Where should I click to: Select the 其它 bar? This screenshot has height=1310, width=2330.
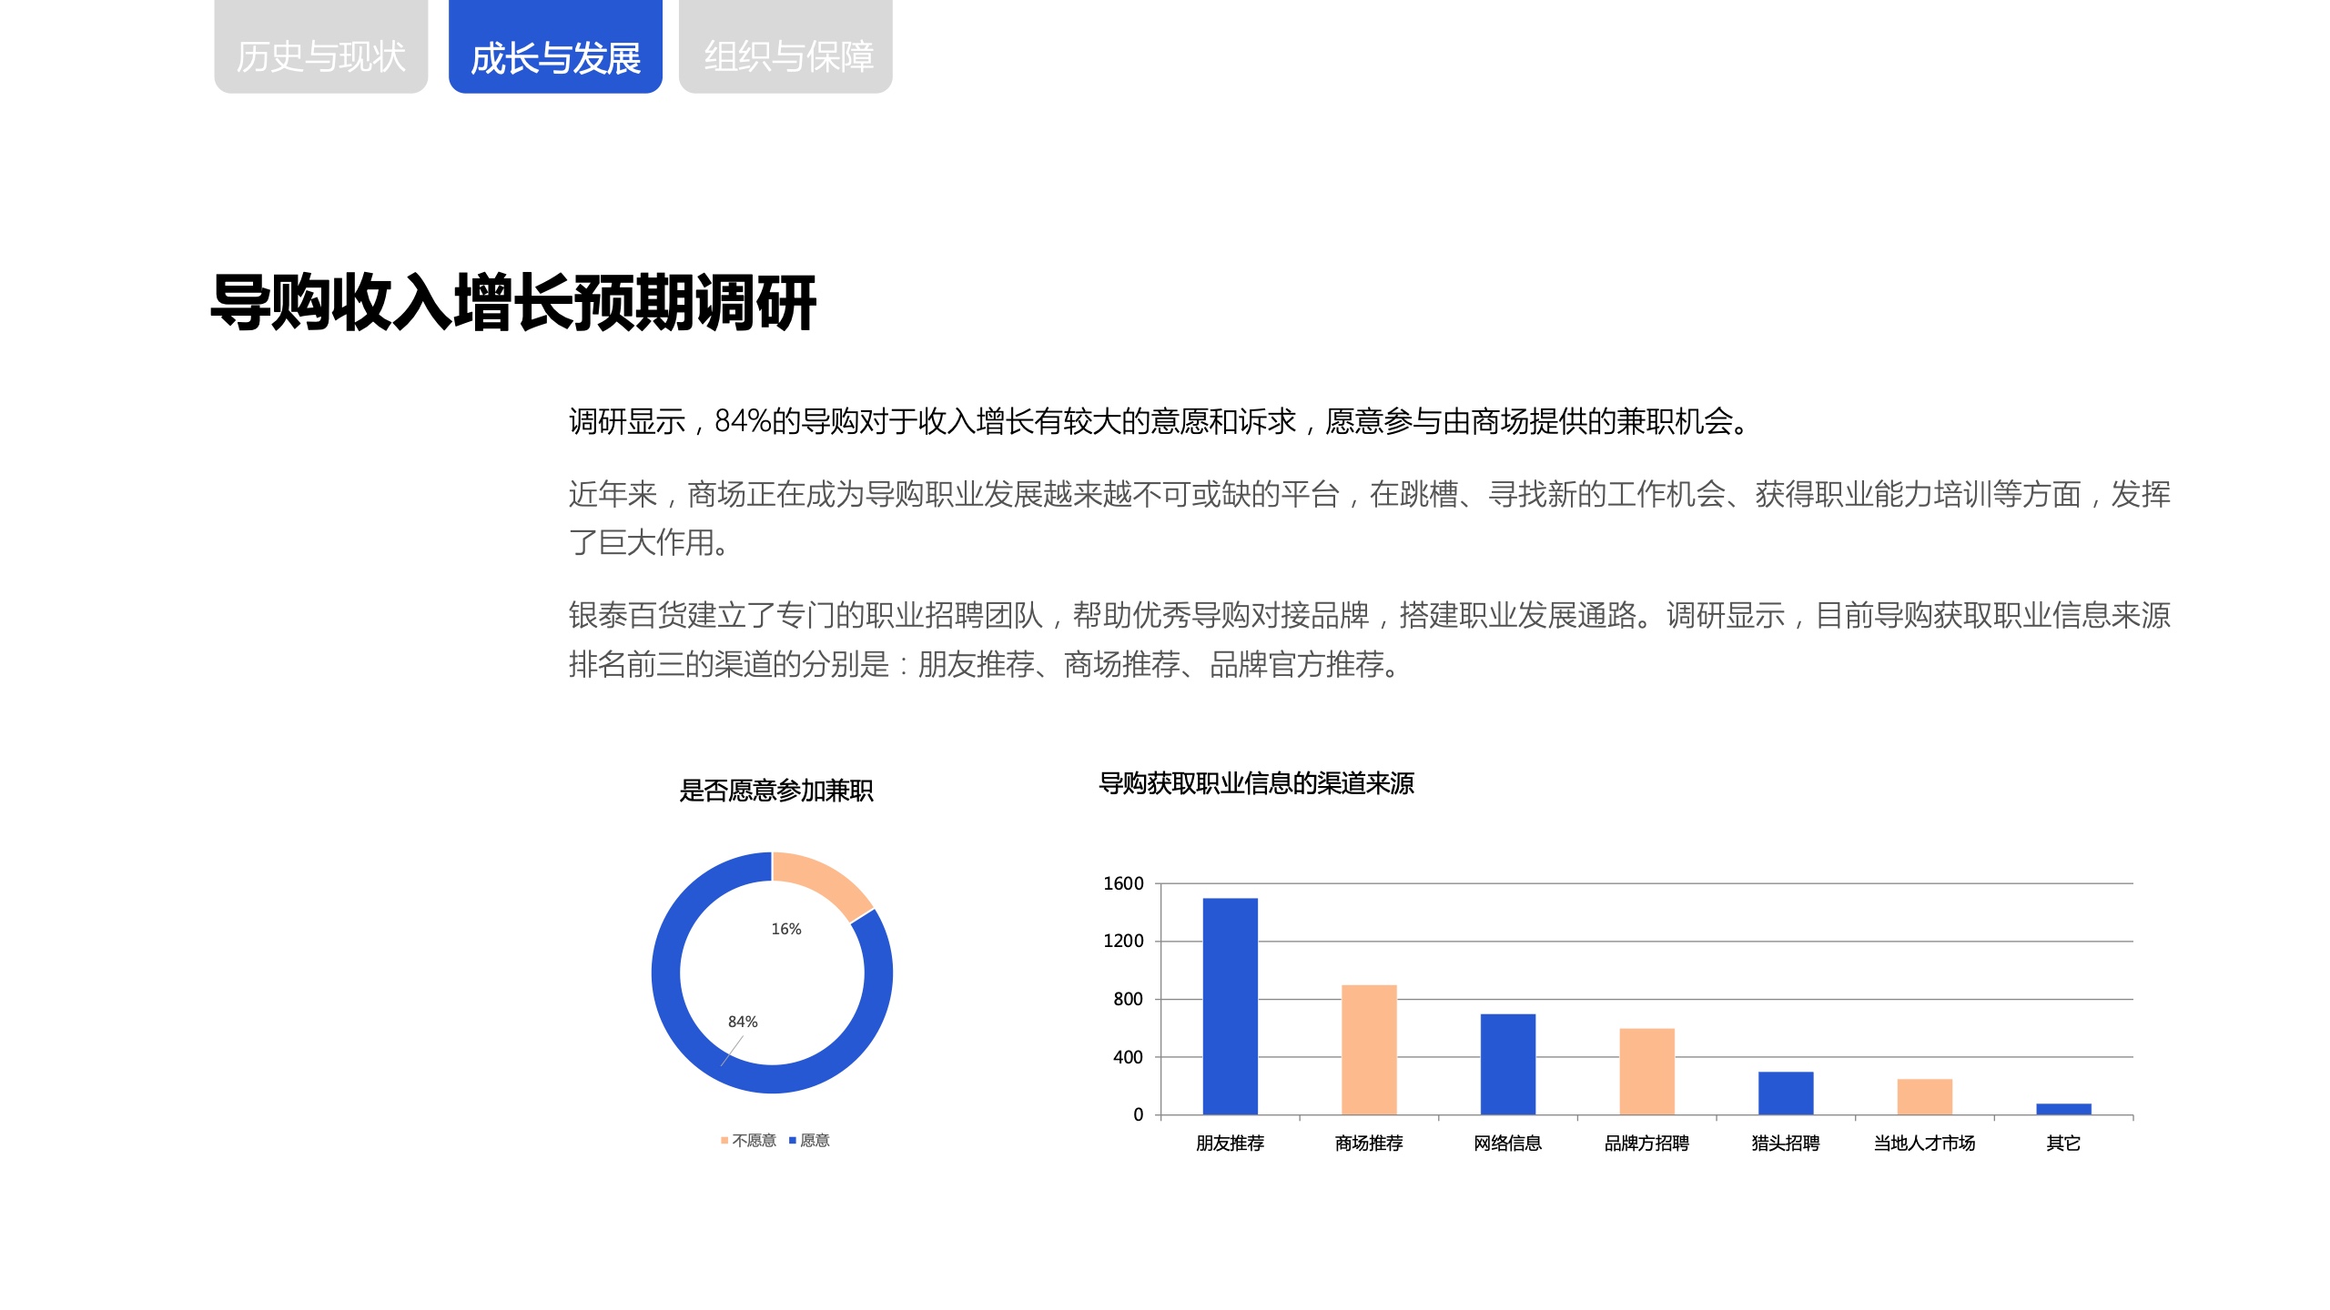2064,1109
